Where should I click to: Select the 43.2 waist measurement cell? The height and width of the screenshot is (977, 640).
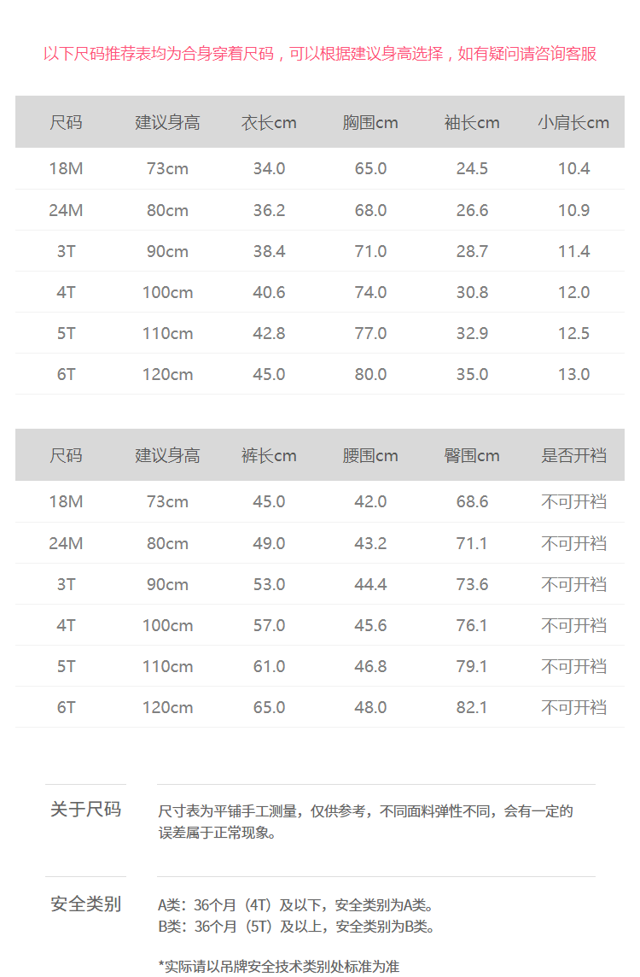tap(370, 543)
